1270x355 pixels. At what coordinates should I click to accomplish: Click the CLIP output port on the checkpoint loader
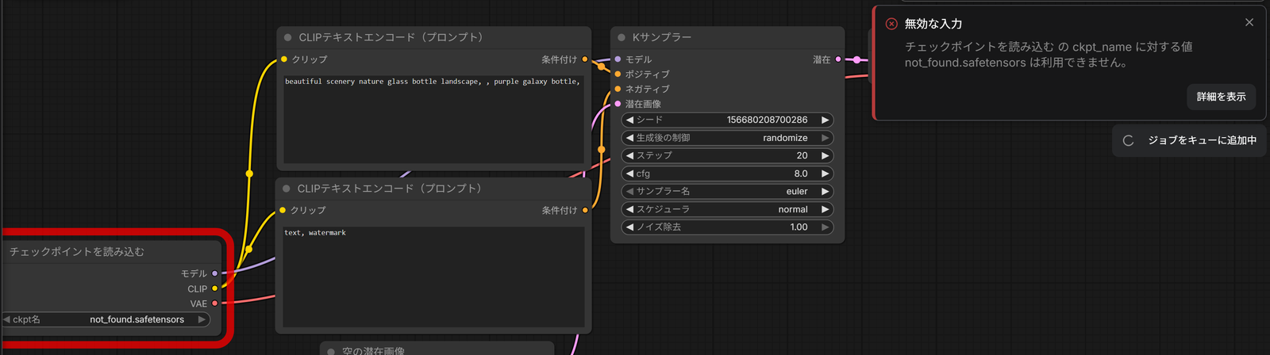pos(214,288)
